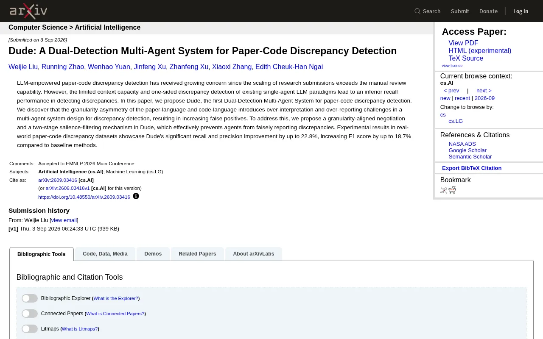Go to next paper via next >
The image size is (543, 339).
484,91
